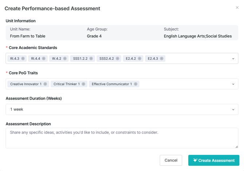Viewport: 244px width, 171px height.
Task: Expand the Core Academic Standards dropdown
Action: tap(233, 59)
